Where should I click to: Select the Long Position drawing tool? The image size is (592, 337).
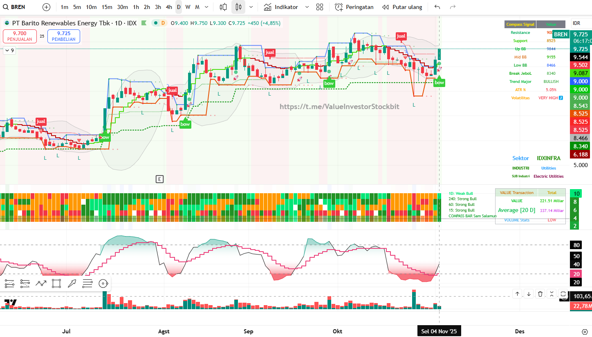click(x=10, y=283)
